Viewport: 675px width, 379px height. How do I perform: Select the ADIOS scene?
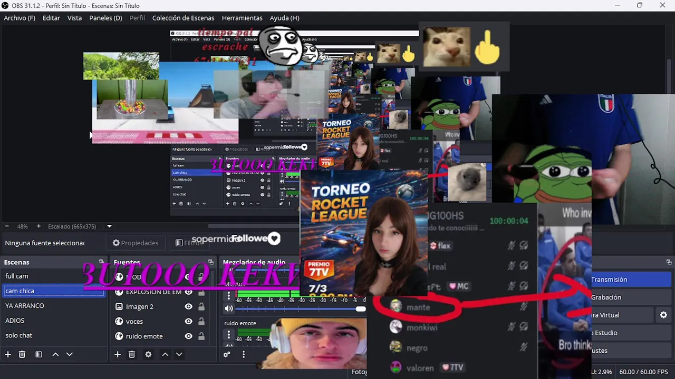coord(53,320)
